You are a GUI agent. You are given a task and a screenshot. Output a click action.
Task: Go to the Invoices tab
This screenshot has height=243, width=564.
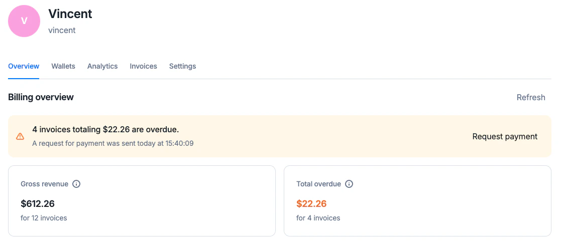144,67
